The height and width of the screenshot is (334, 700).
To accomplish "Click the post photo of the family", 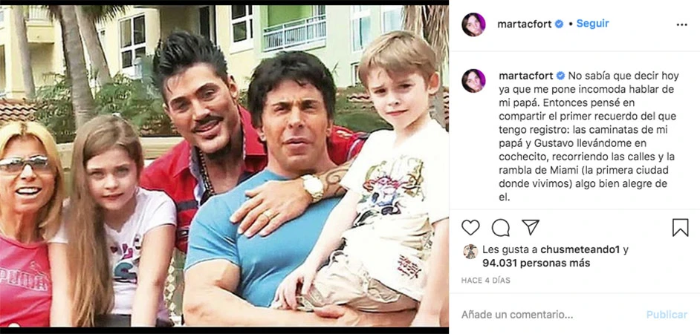I will click(x=224, y=167).
